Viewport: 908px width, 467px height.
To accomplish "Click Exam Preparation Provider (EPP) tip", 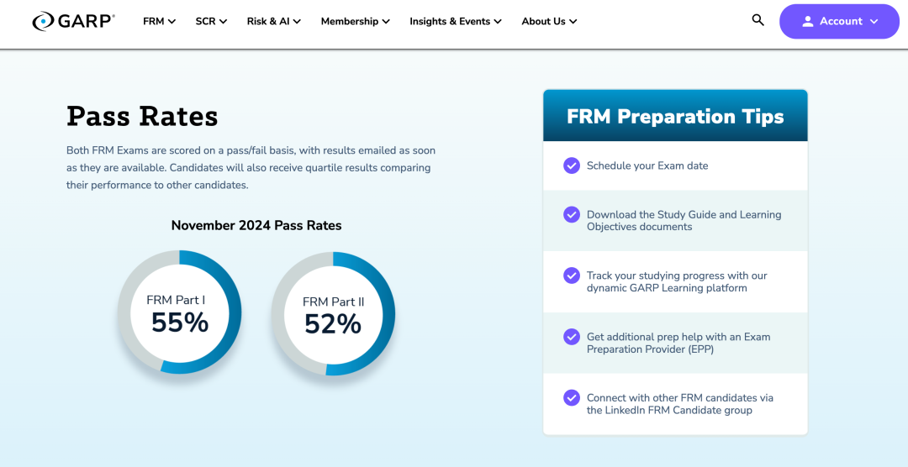I will tap(678, 343).
